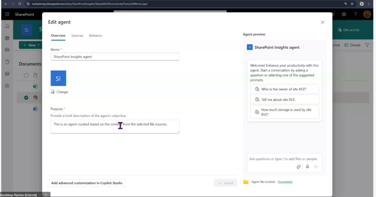Click the blue SI agent icon image

(x=58, y=78)
